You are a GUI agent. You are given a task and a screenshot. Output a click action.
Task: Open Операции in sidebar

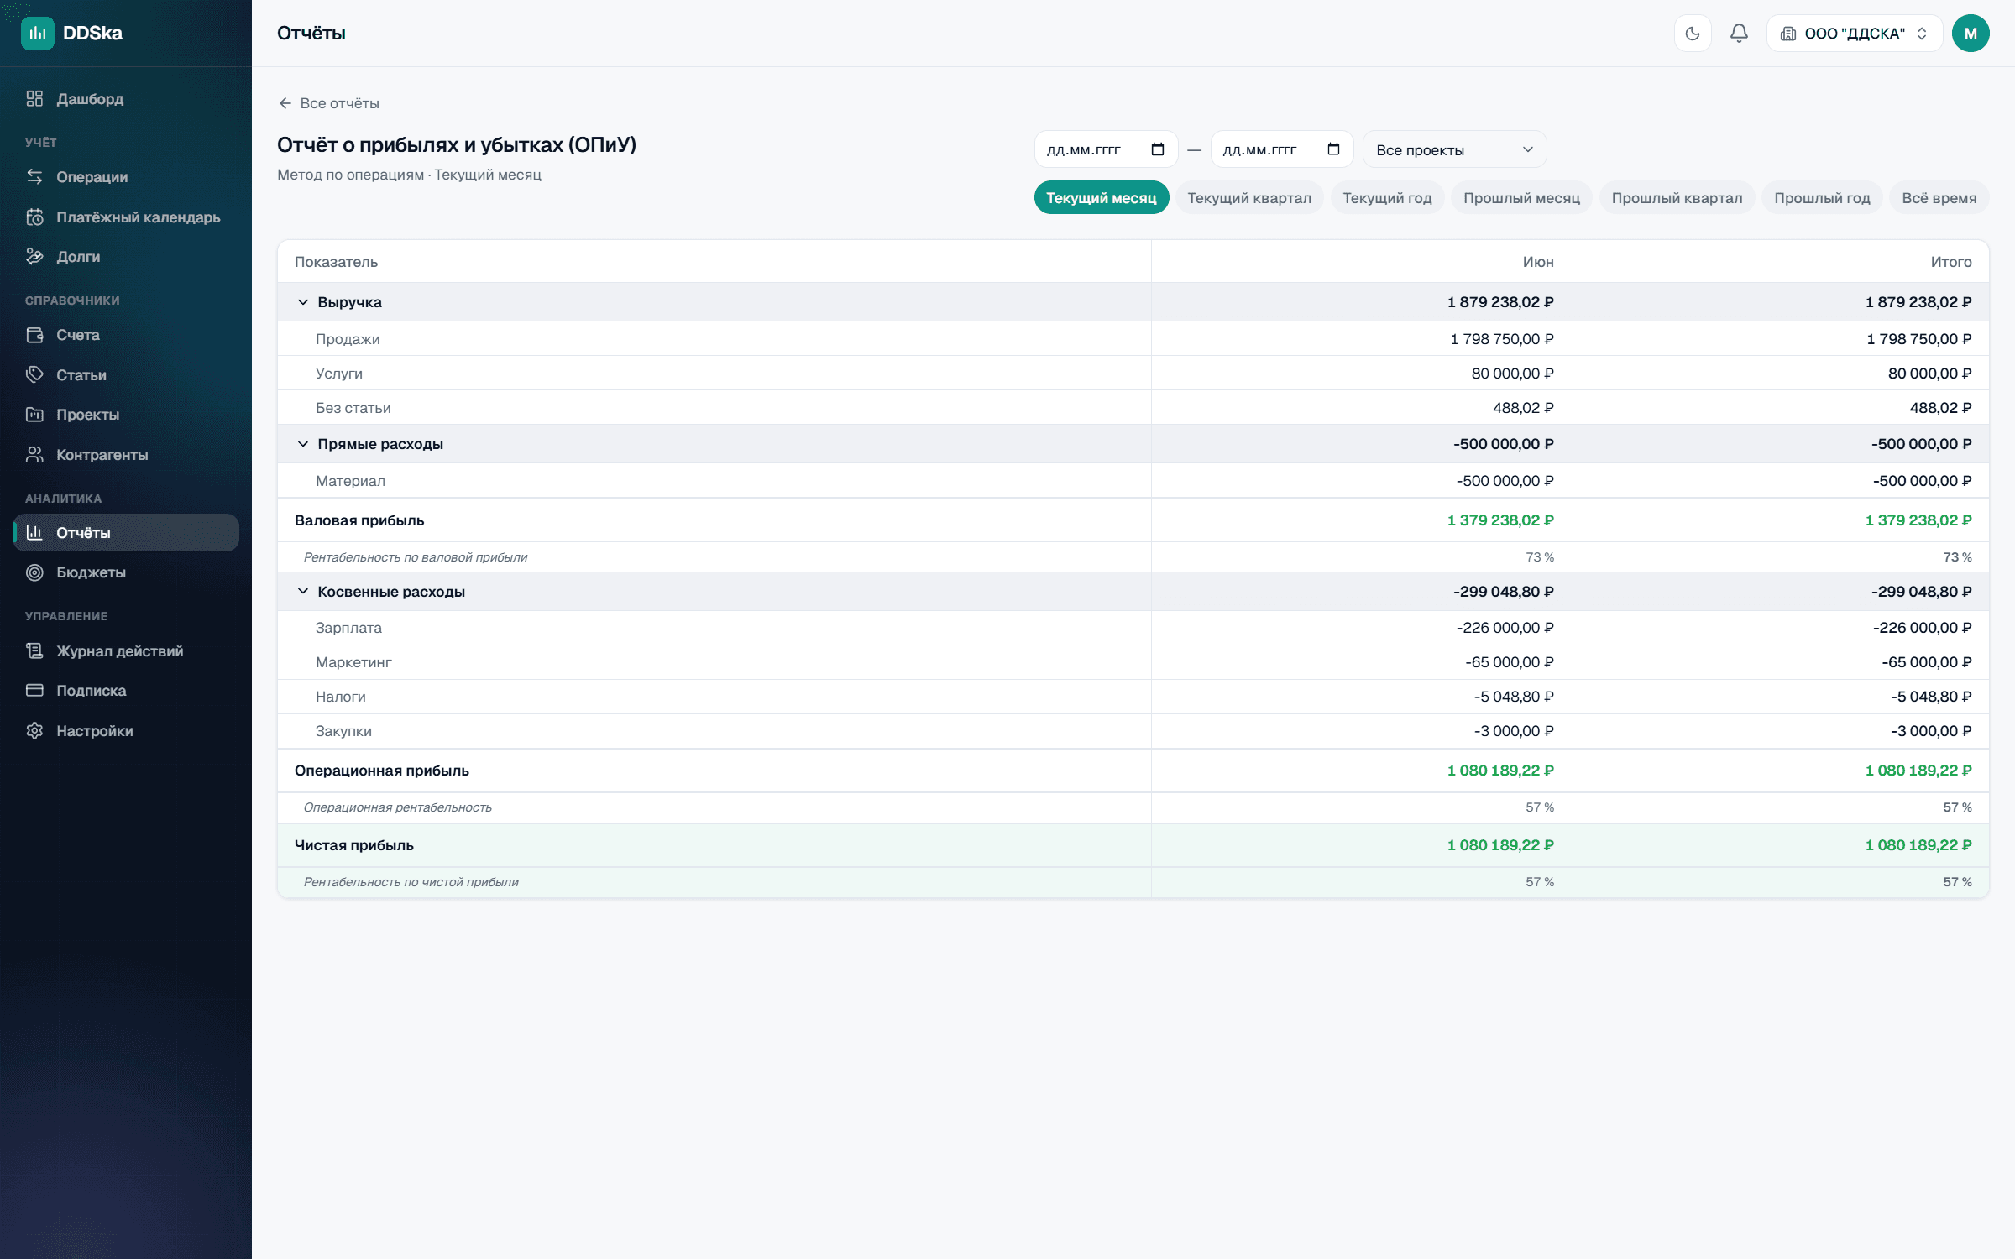(x=126, y=177)
